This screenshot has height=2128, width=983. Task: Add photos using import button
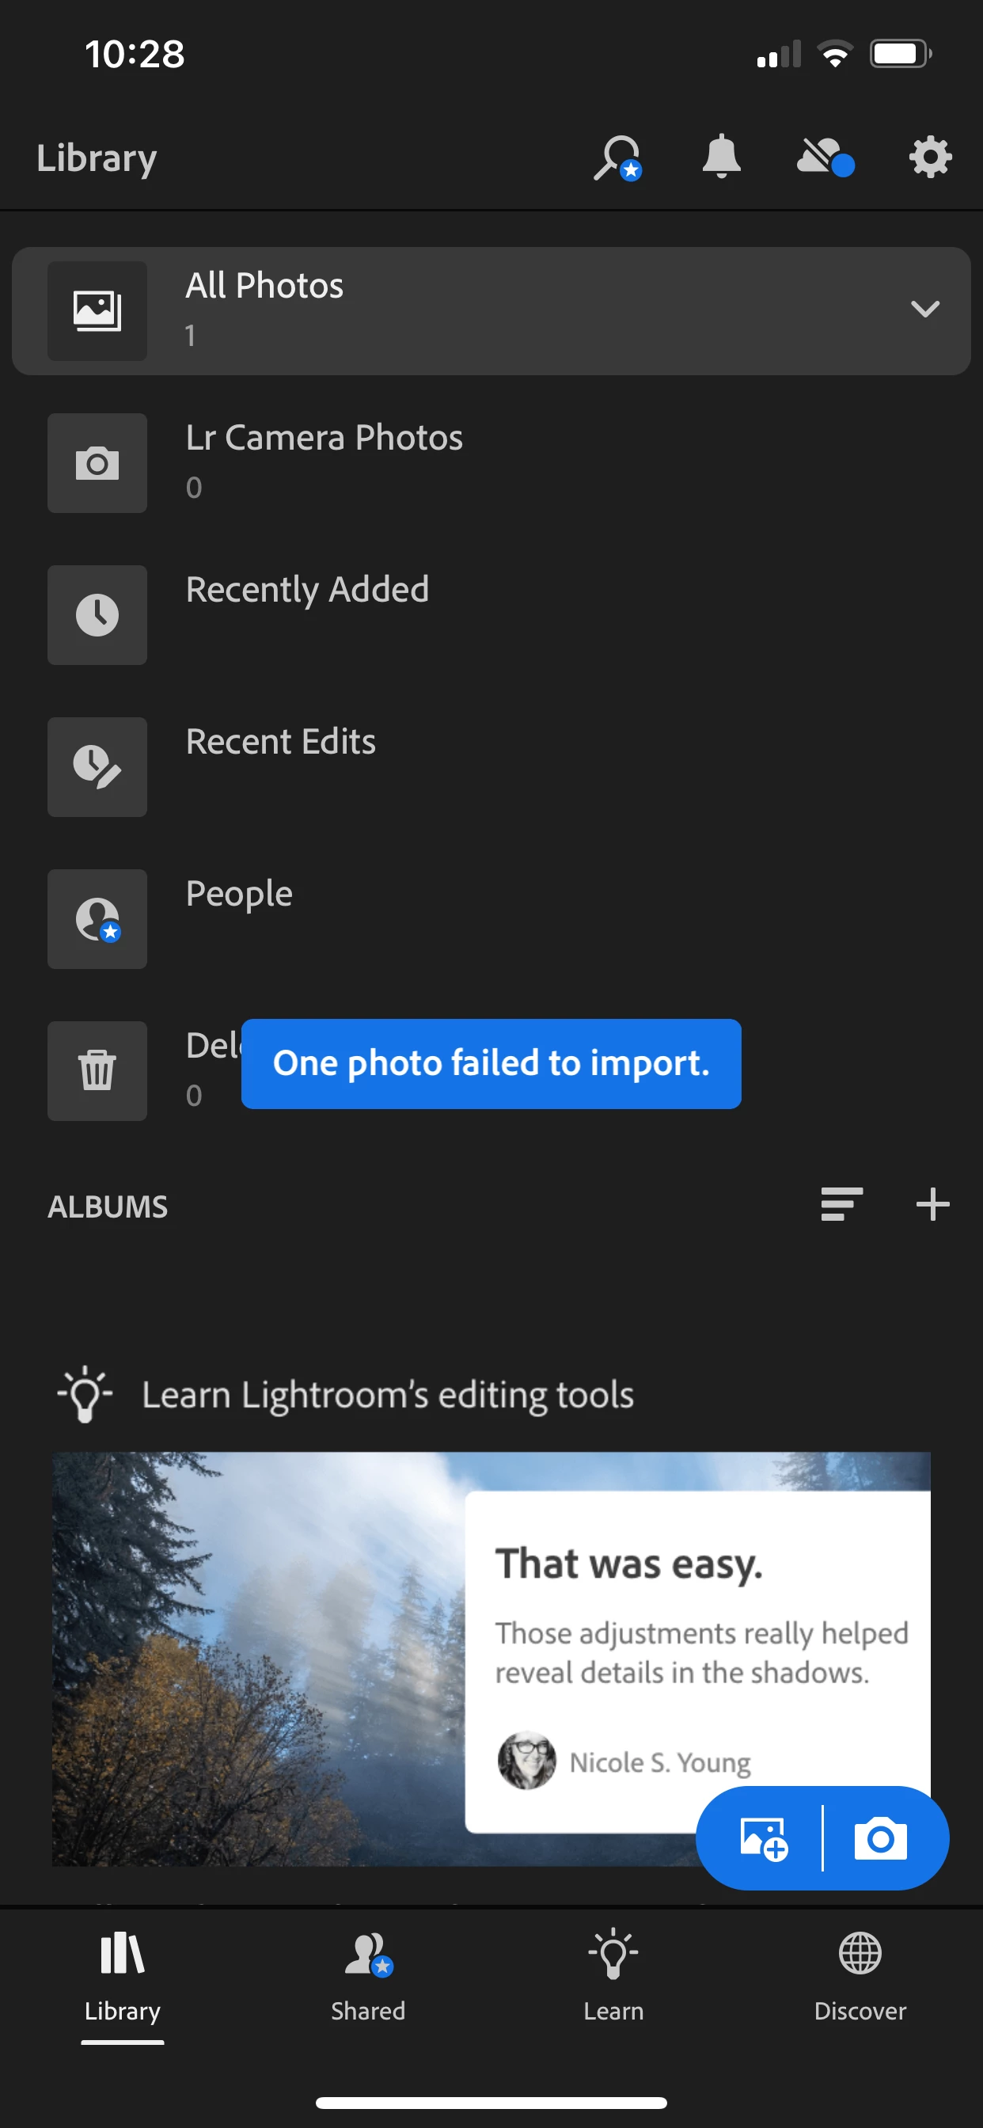click(762, 1838)
